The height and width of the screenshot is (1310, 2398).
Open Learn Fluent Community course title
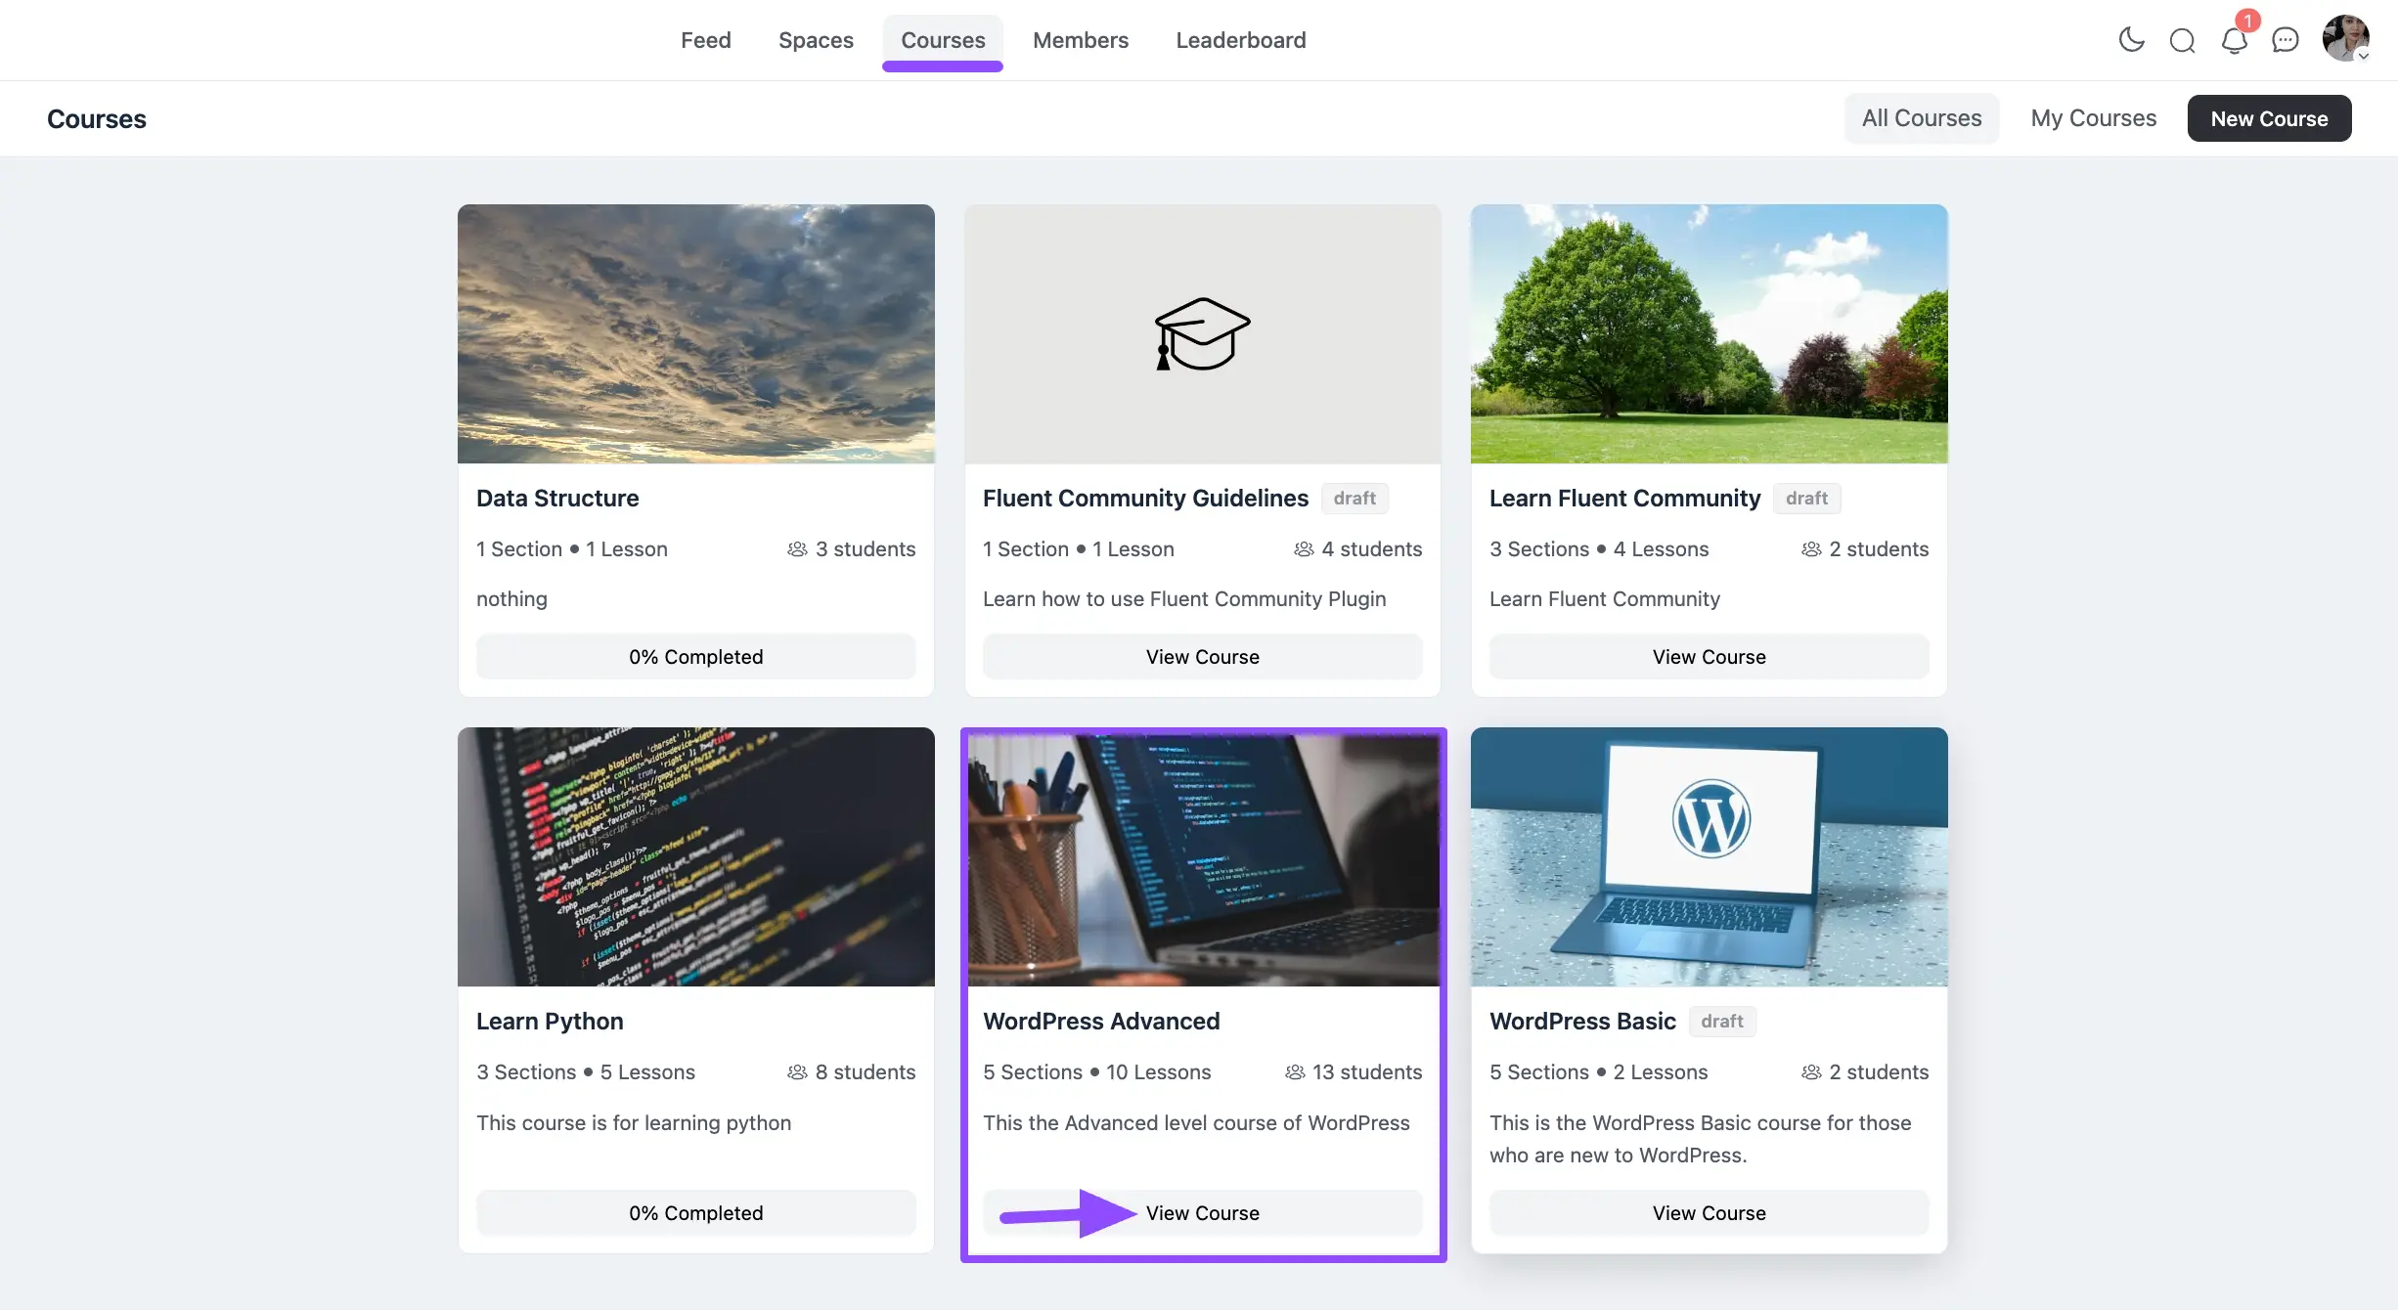1624,499
